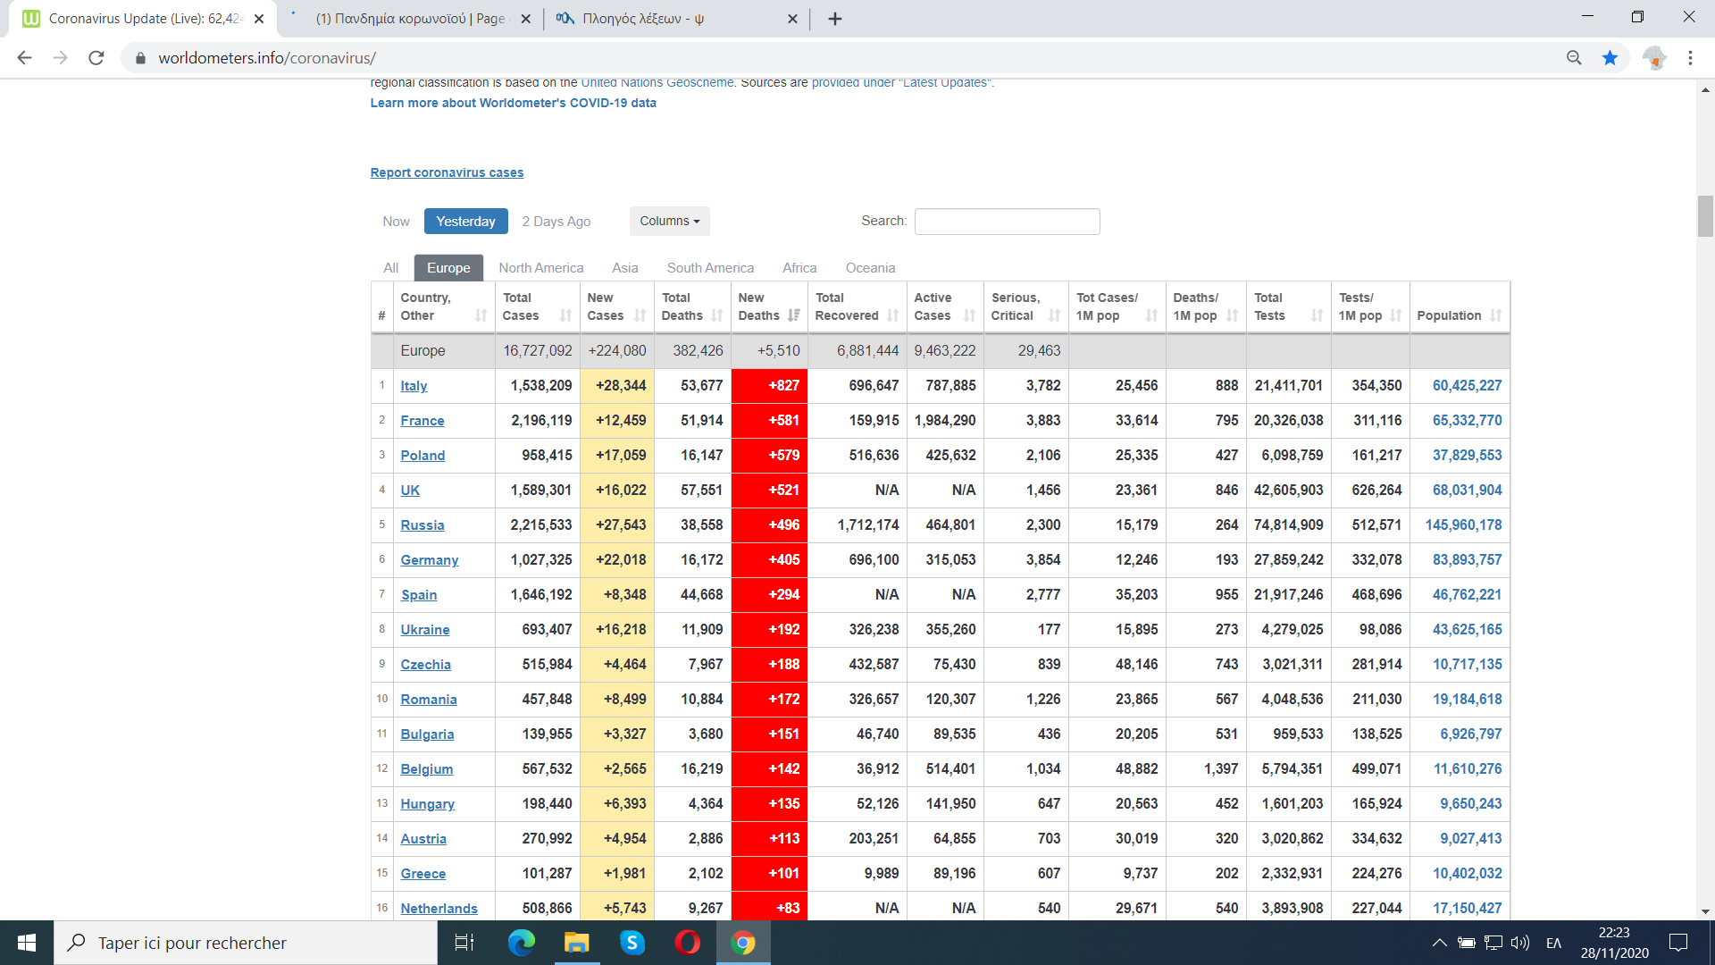The height and width of the screenshot is (965, 1715).
Task: Expand the Columns dropdown
Action: coord(669,222)
